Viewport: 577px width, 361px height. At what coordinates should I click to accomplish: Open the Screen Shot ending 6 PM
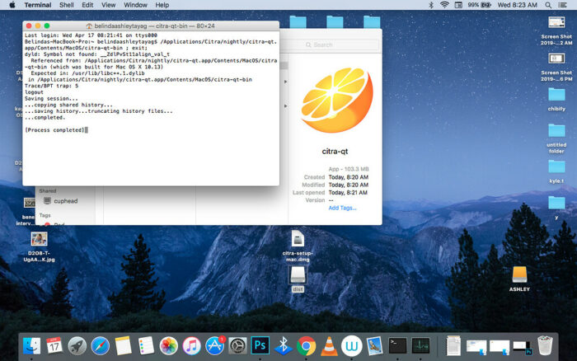pos(556,67)
